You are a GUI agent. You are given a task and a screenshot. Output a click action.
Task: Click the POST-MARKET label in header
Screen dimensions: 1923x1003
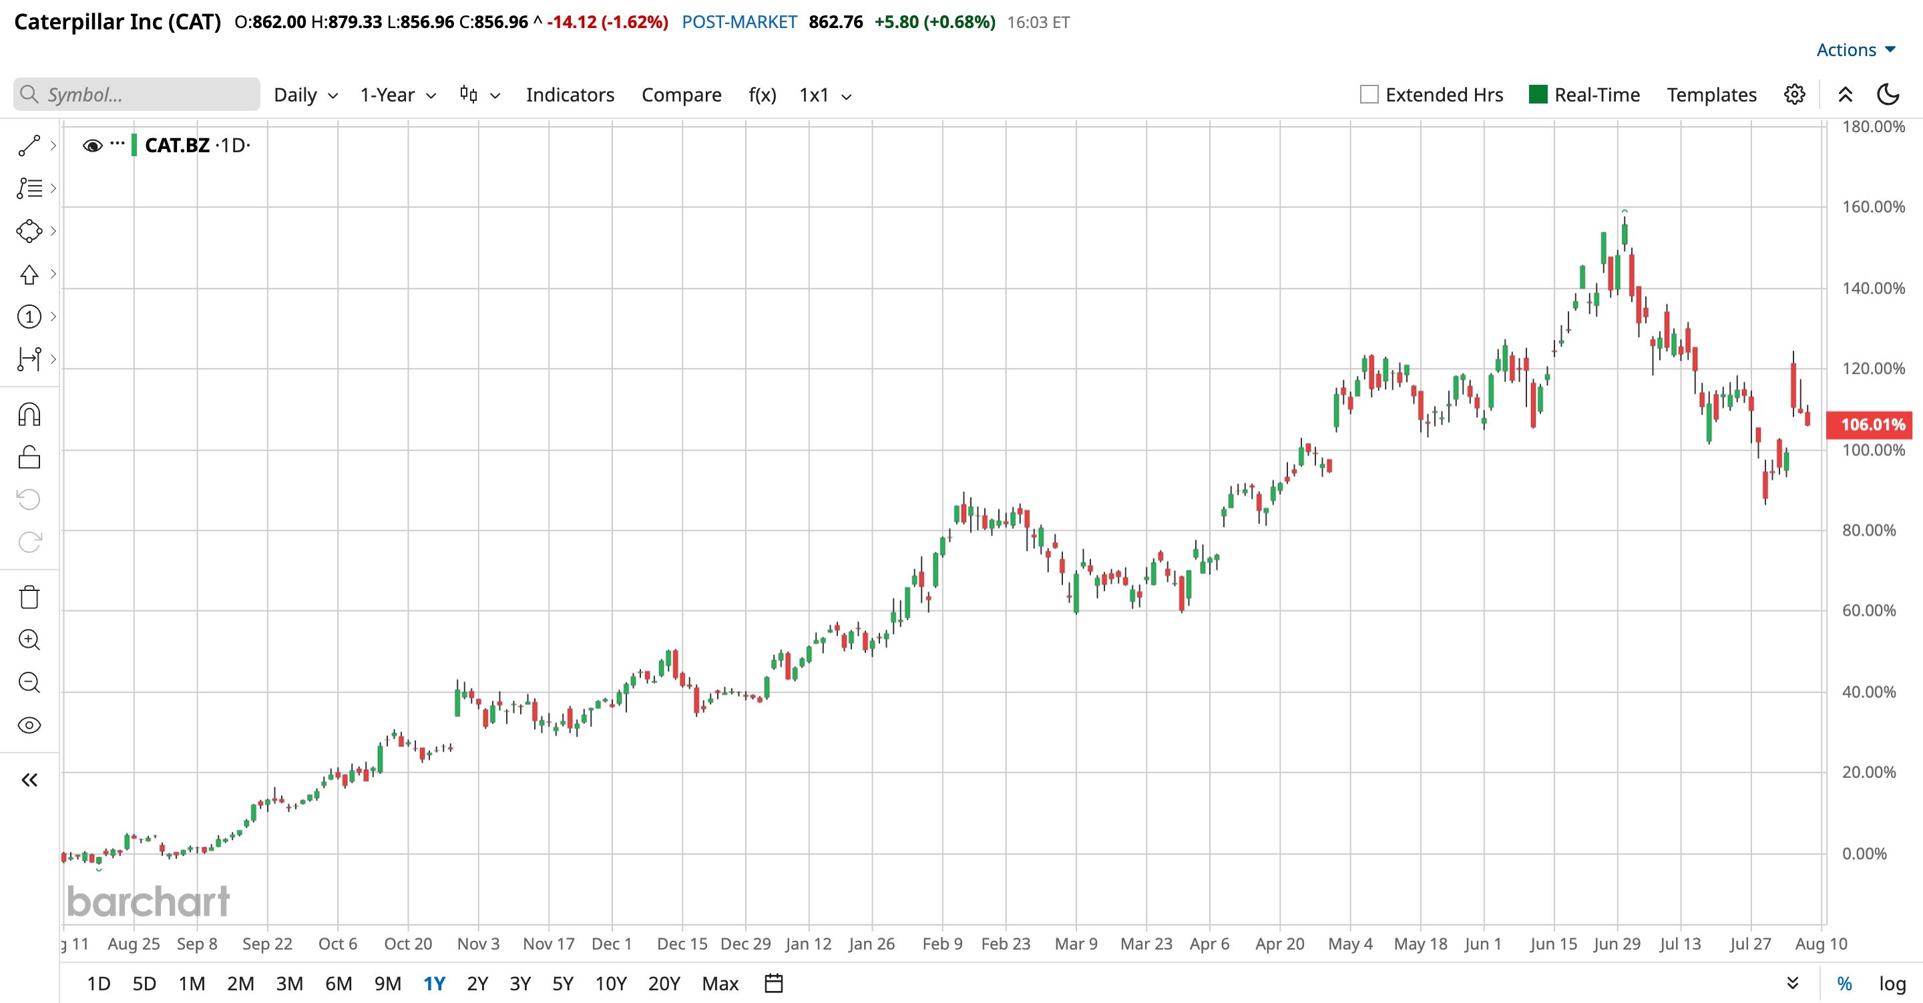740,21
